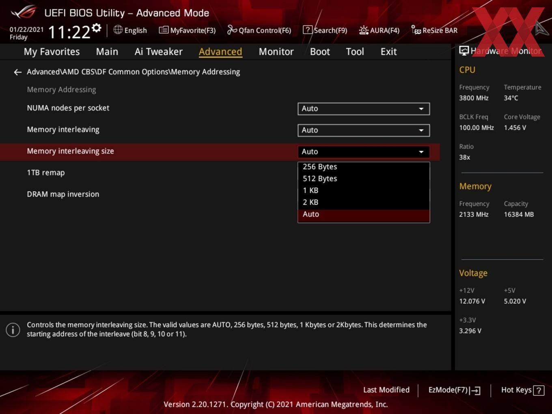Click the date 01/22/2021

tap(26, 30)
